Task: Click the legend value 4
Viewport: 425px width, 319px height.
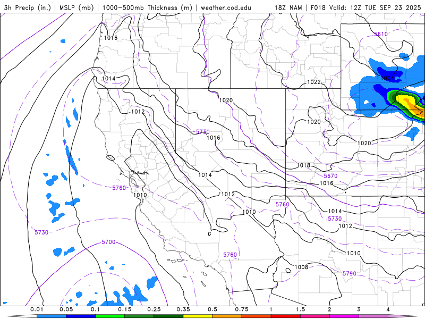Action: (388, 309)
